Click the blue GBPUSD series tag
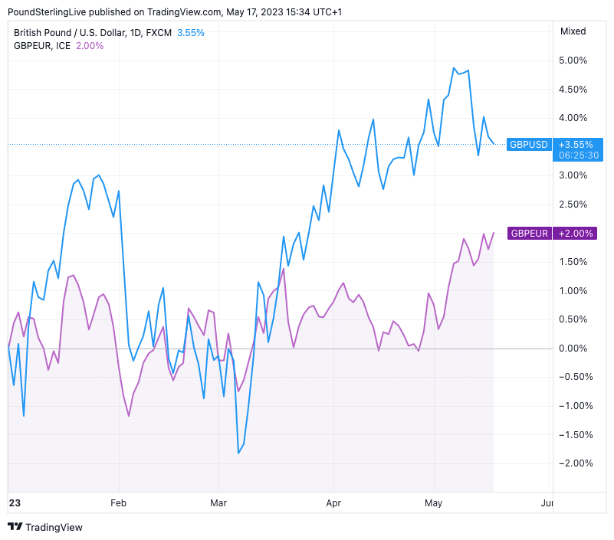The image size is (614, 540). pyautogui.click(x=529, y=144)
